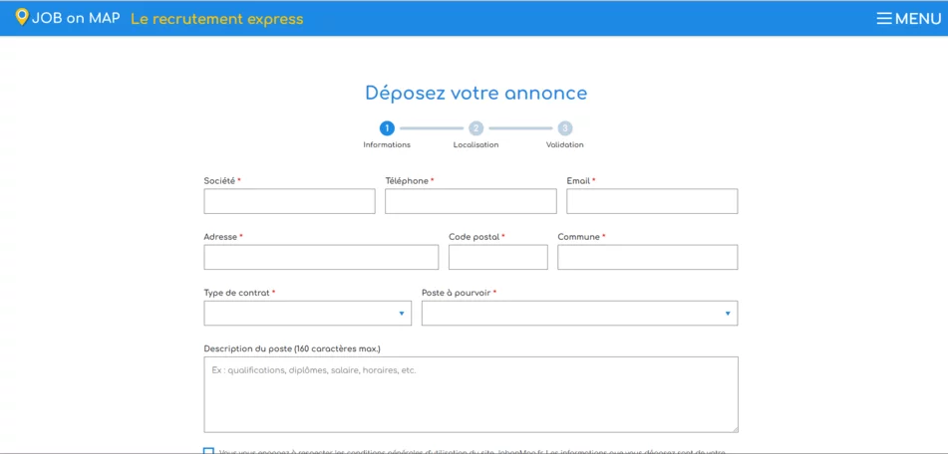
Task: Click the MENU label in header
Action: pos(918,18)
